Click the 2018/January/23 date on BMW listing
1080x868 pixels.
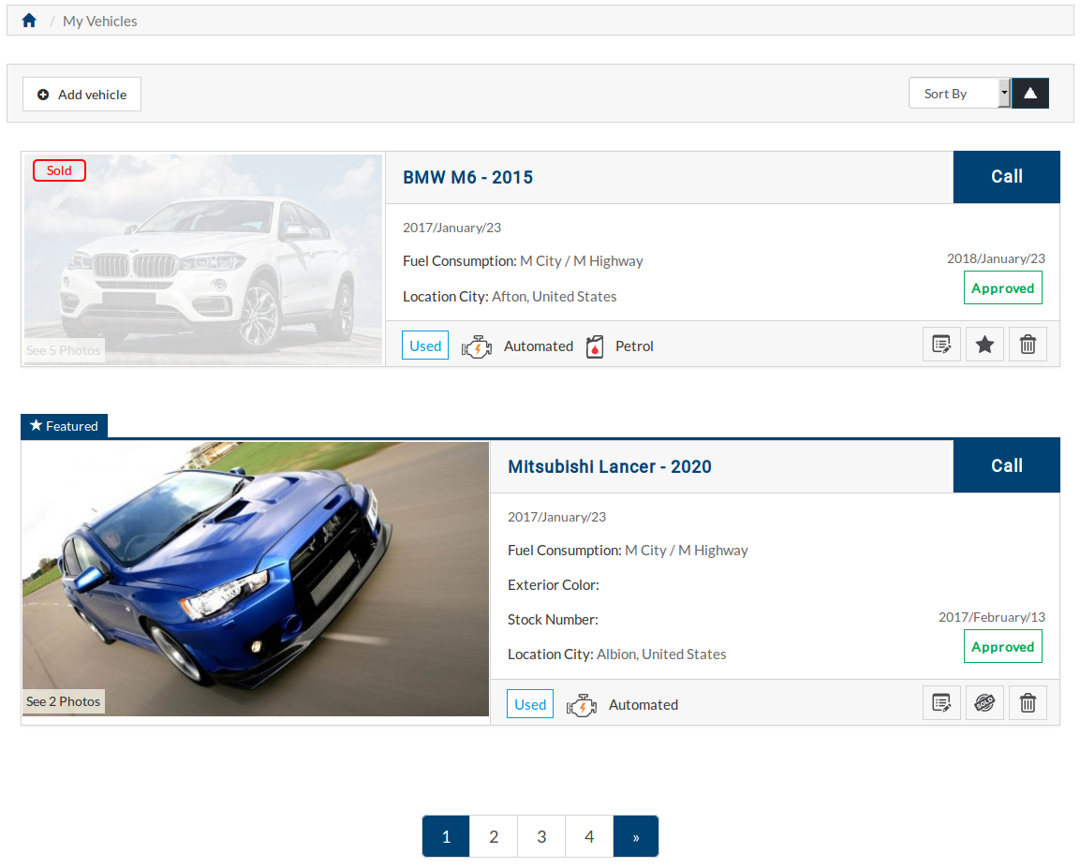[996, 258]
